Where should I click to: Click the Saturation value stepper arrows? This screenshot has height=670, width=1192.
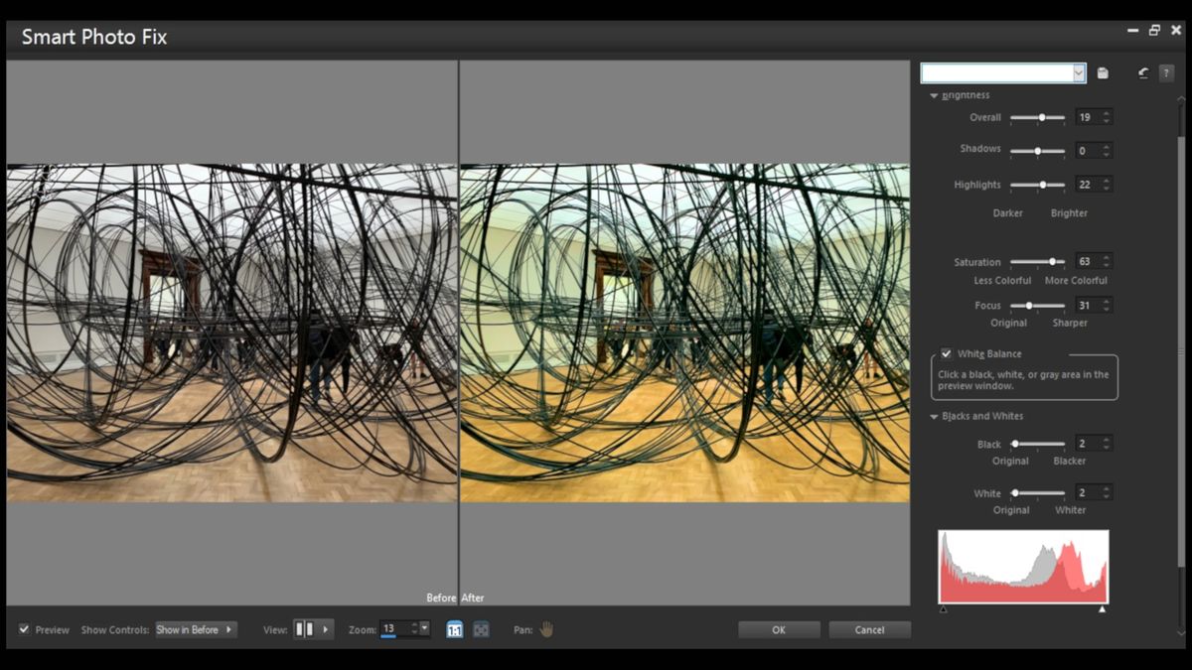click(x=1106, y=262)
